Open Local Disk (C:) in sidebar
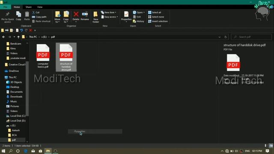This screenshot has width=274, height=154. pyautogui.click(x=16, y=116)
